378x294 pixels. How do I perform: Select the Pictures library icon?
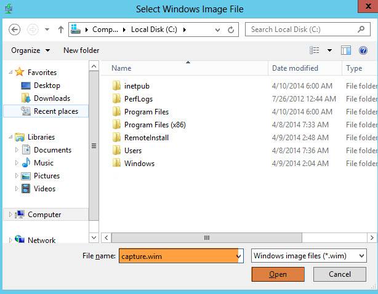pyautogui.click(x=26, y=176)
